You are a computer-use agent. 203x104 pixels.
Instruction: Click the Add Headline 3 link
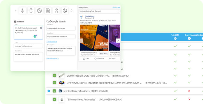(52, 42)
